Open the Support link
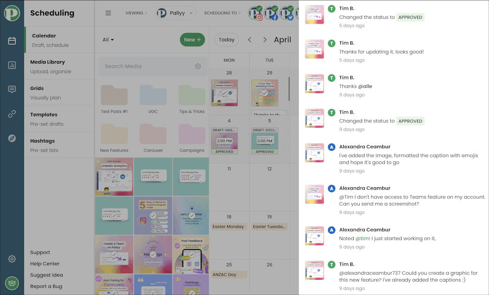 [x=40, y=252]
